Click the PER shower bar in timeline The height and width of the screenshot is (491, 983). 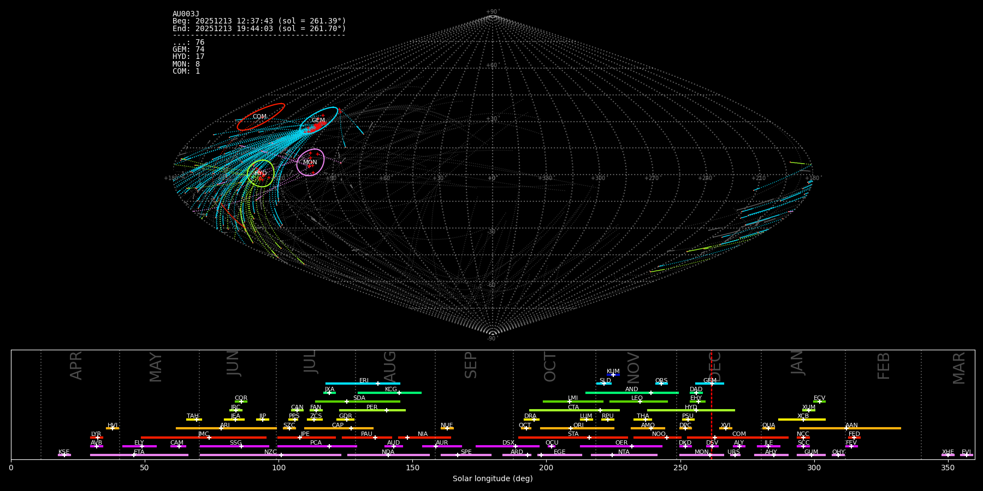pyautogui.click(x=372, y=410)
